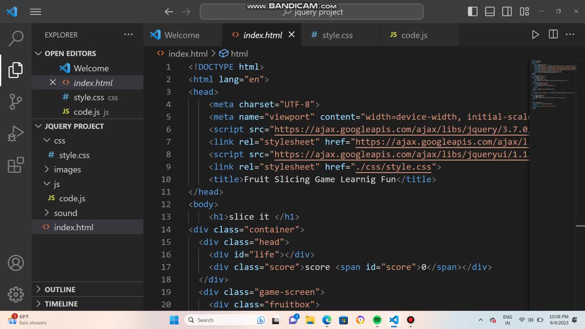
Task: Expand the OUTLINE section
Action: pyautogui.click(x=60, y=289)
